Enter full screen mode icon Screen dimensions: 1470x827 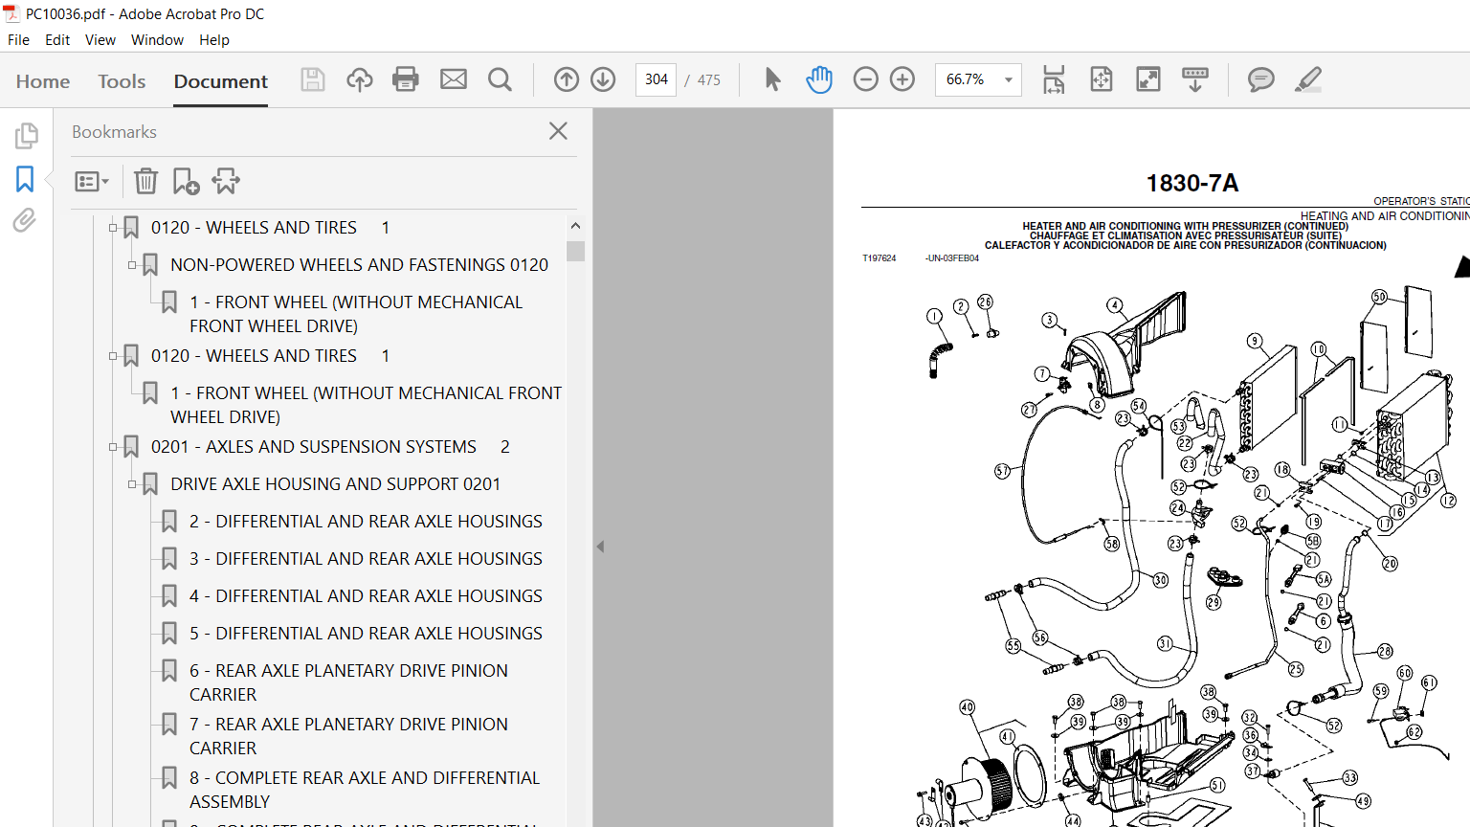[1147, 79]
